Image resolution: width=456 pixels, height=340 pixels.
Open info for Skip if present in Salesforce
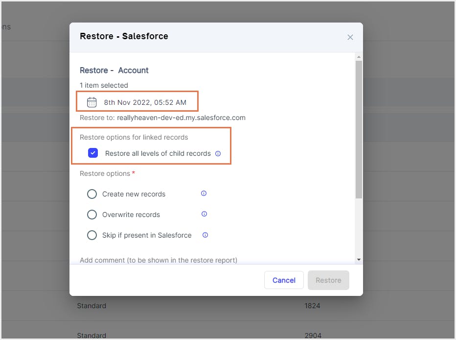point(205,235)
